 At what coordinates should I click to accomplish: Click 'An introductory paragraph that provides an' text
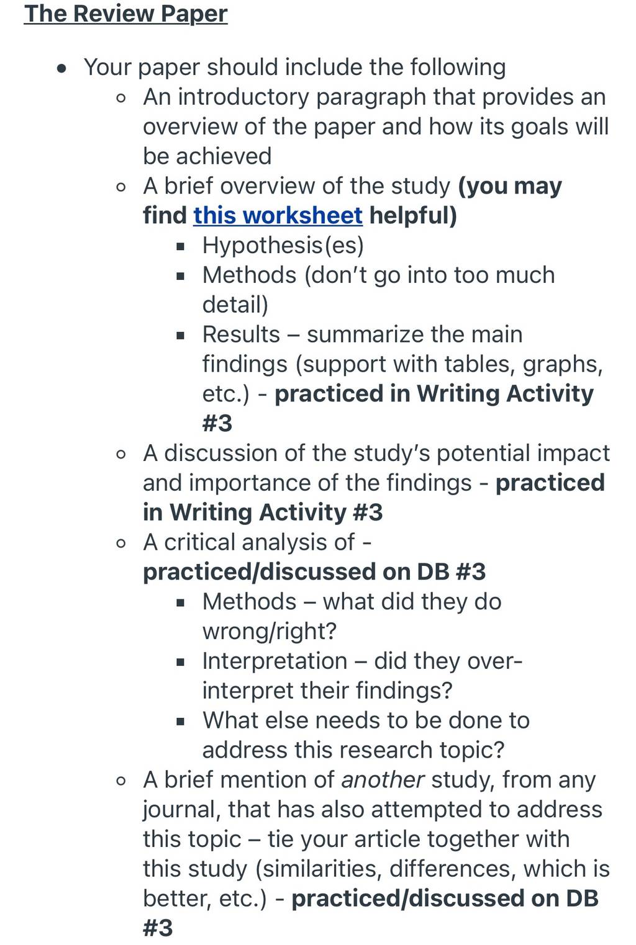click(374, 97)
